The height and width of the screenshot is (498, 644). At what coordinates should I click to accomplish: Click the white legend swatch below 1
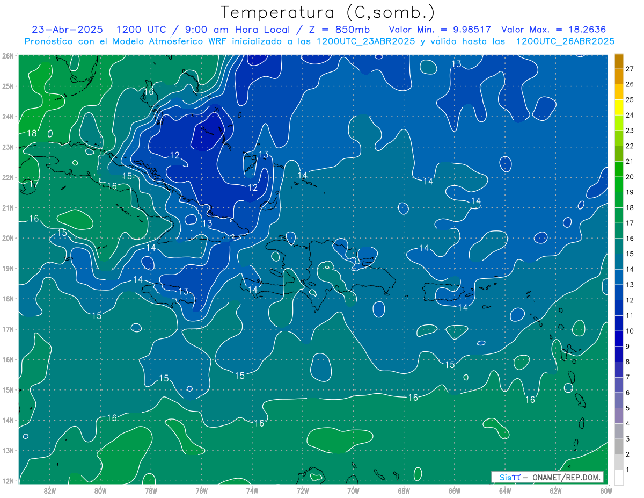(x=619, y=478)
